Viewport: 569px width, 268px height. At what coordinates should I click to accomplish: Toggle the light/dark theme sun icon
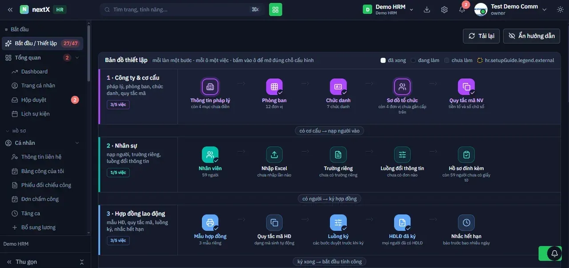pos(560,9)
